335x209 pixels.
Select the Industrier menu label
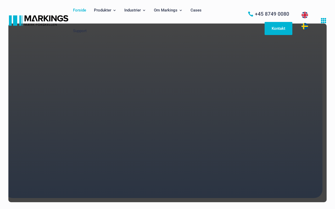pos(132,10)
